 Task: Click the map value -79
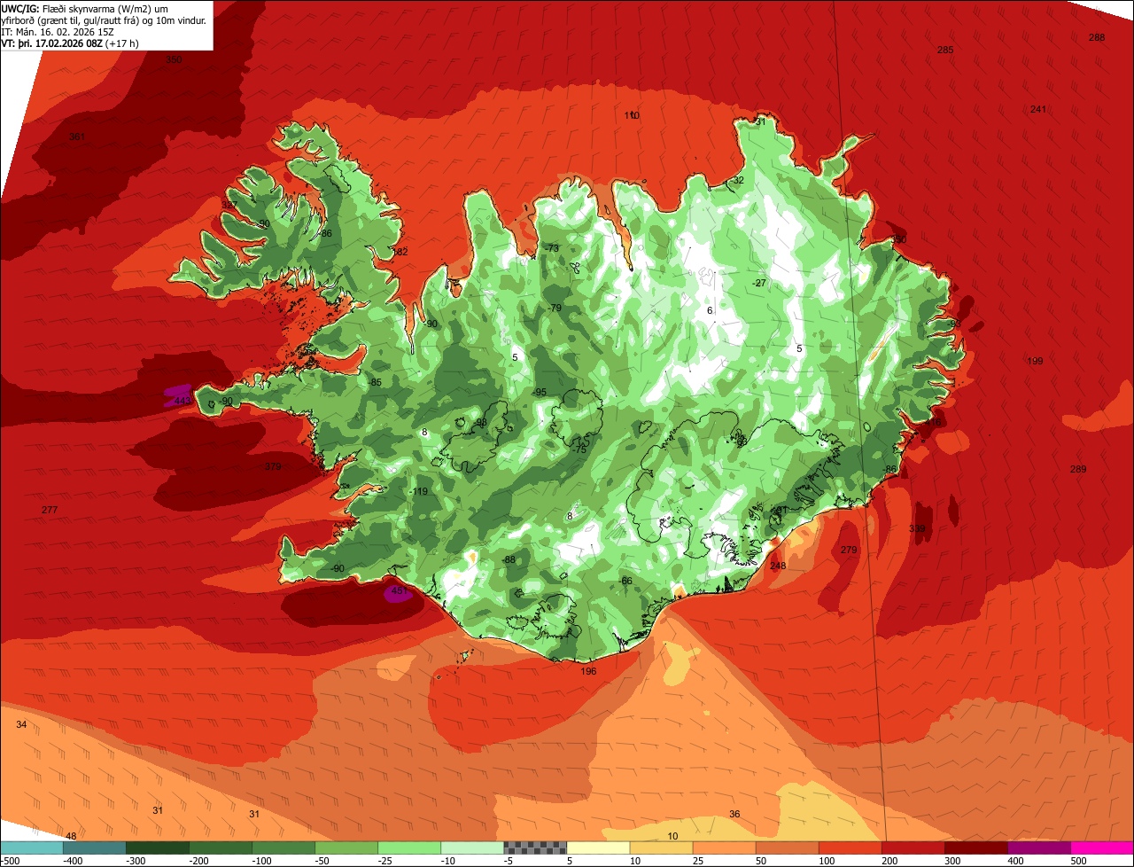[x=555, y=308]
